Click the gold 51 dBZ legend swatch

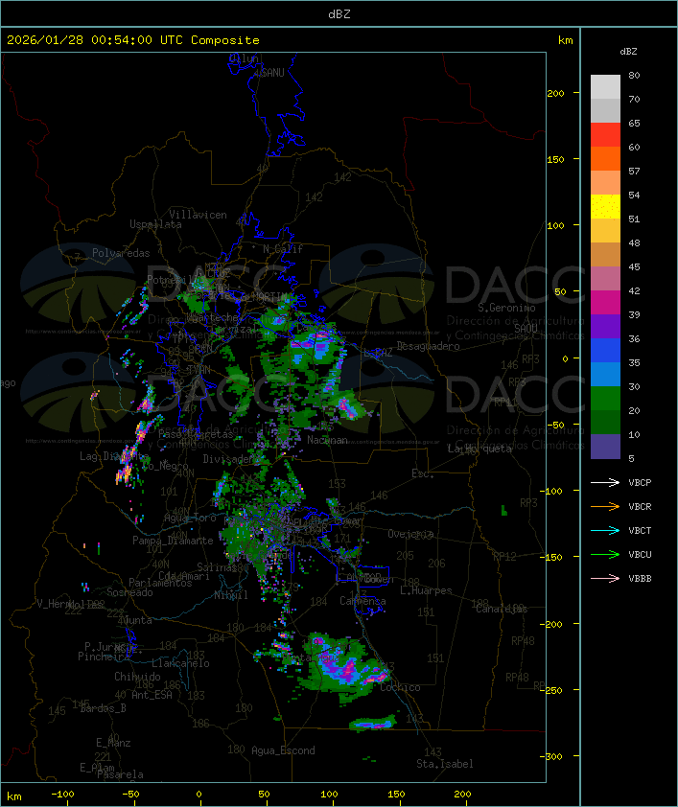[x=605, y=231]
